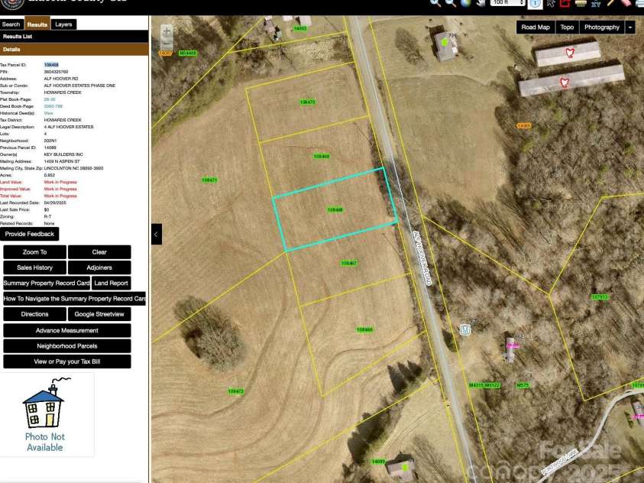Screen dimensions: 644x483
Task: Switch basemap to Topo
Action: coord(567,27)
